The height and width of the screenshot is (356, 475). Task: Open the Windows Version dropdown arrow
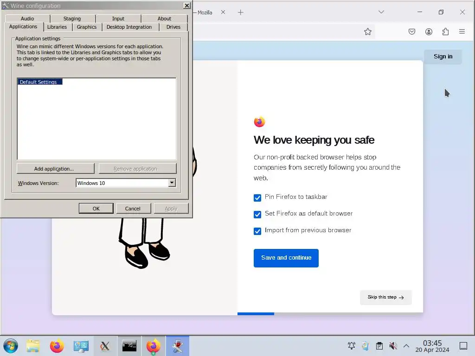(x=172, y=183)
